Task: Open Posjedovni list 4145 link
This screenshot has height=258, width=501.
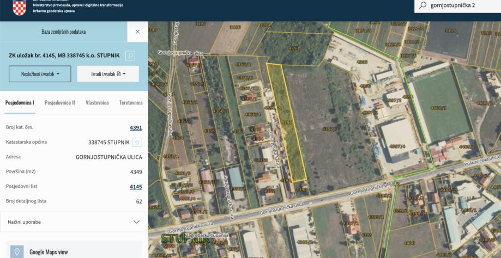Action: coord(136,187)
